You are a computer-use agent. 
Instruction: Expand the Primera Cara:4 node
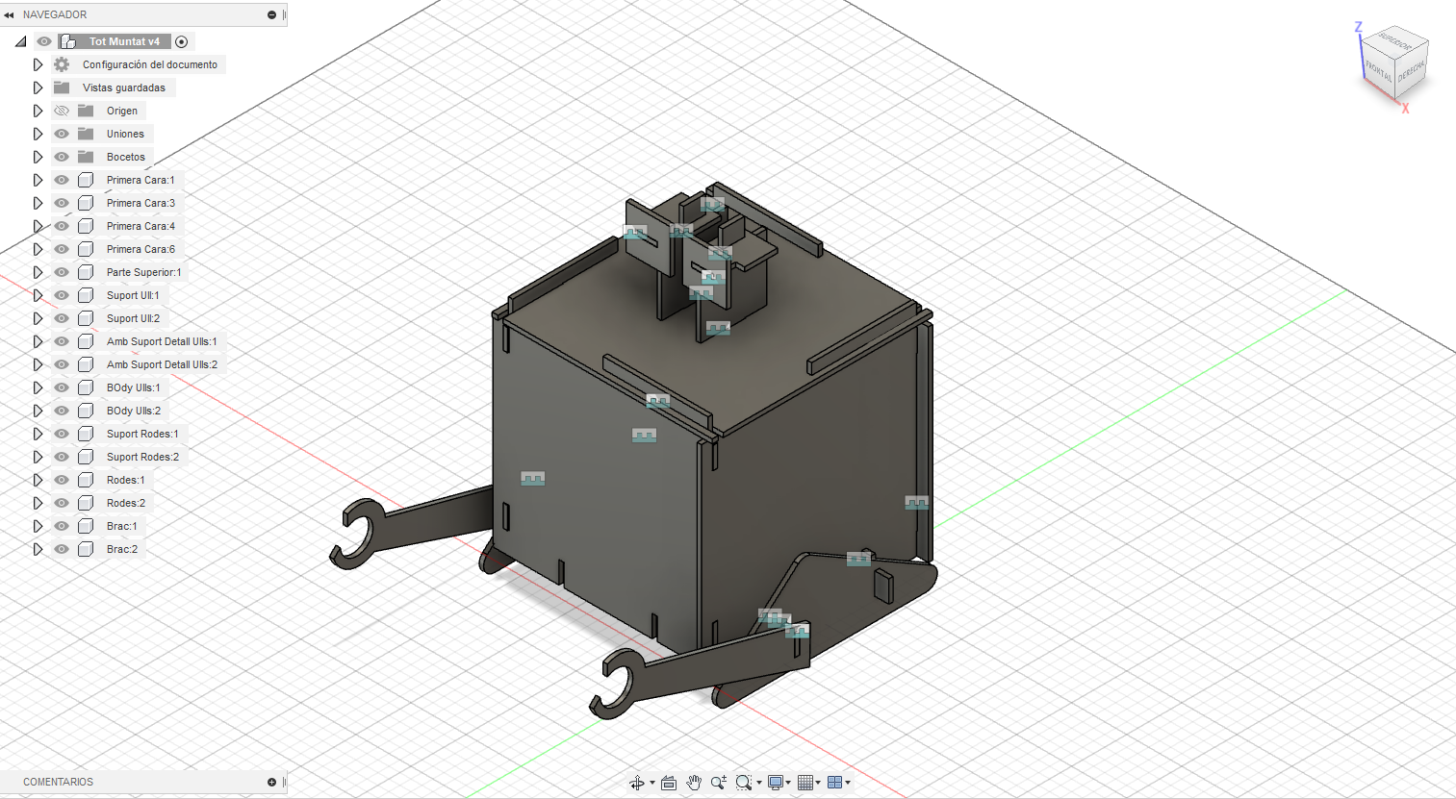tap(38, 226)
